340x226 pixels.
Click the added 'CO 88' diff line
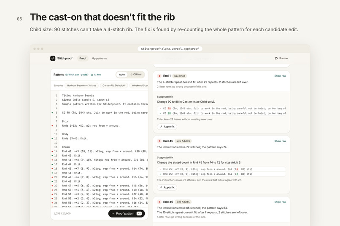click(x=221, y=113)
